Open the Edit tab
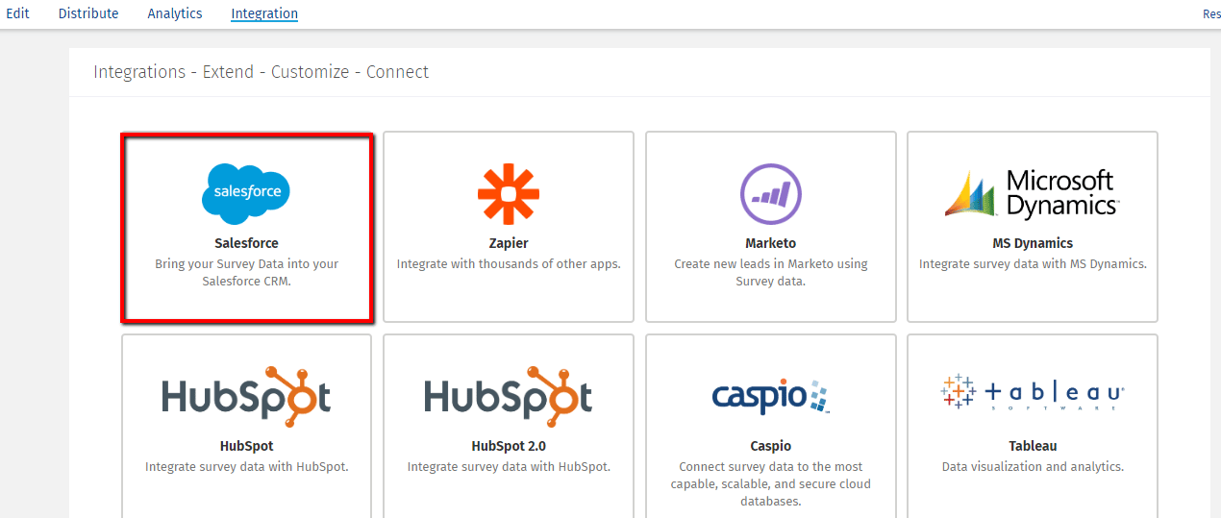Image resolution: width=1221 pixels, height=518 pixels. pyautogui.click(x=17, y=13)
